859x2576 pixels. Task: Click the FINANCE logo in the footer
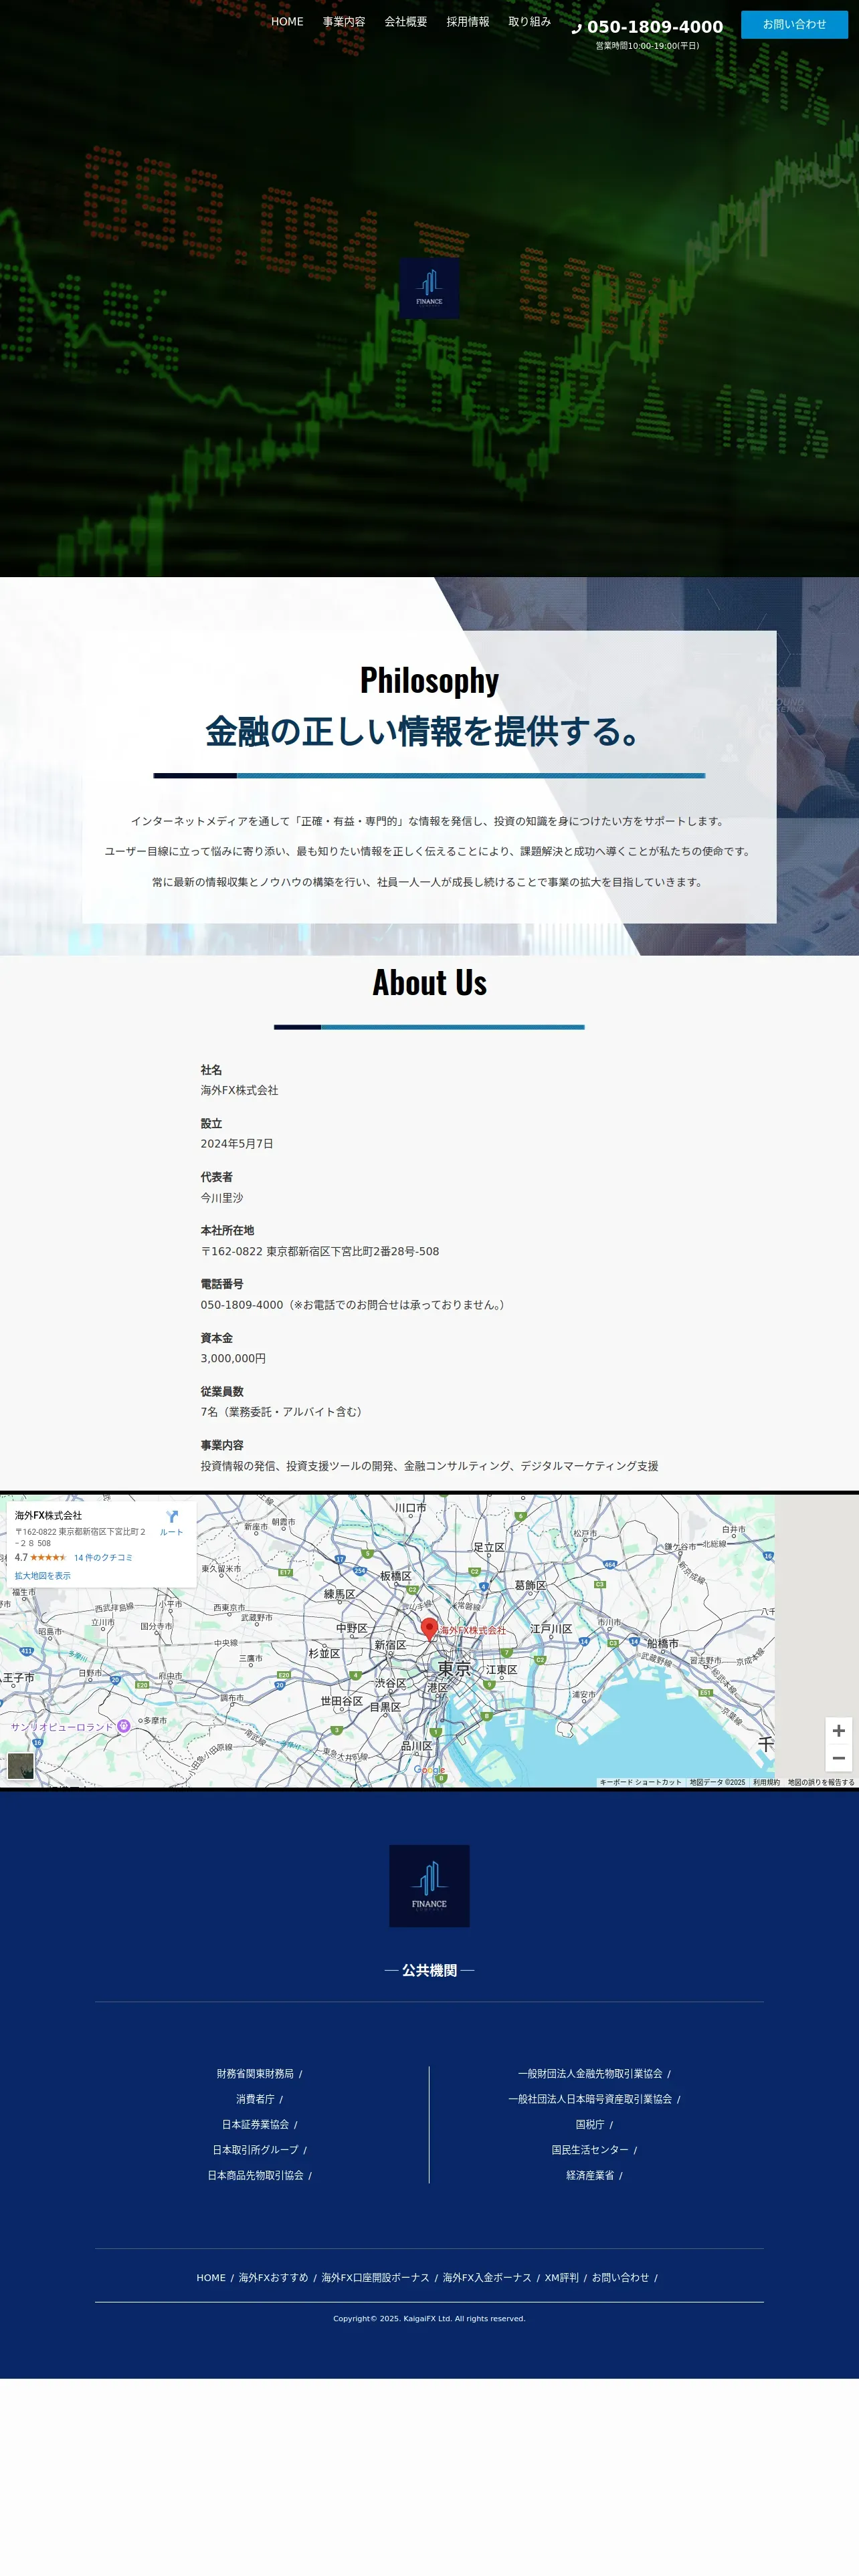tap(429, 1885)
